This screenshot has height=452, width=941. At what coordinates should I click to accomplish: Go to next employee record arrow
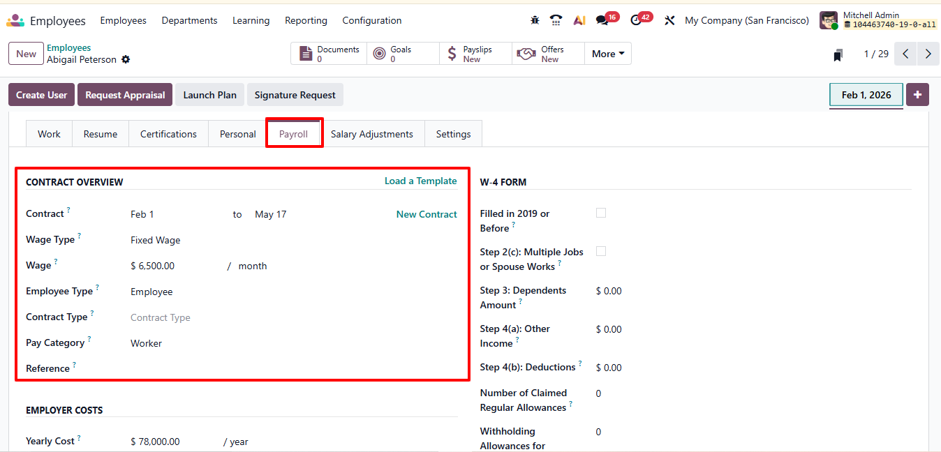point(928,54)
